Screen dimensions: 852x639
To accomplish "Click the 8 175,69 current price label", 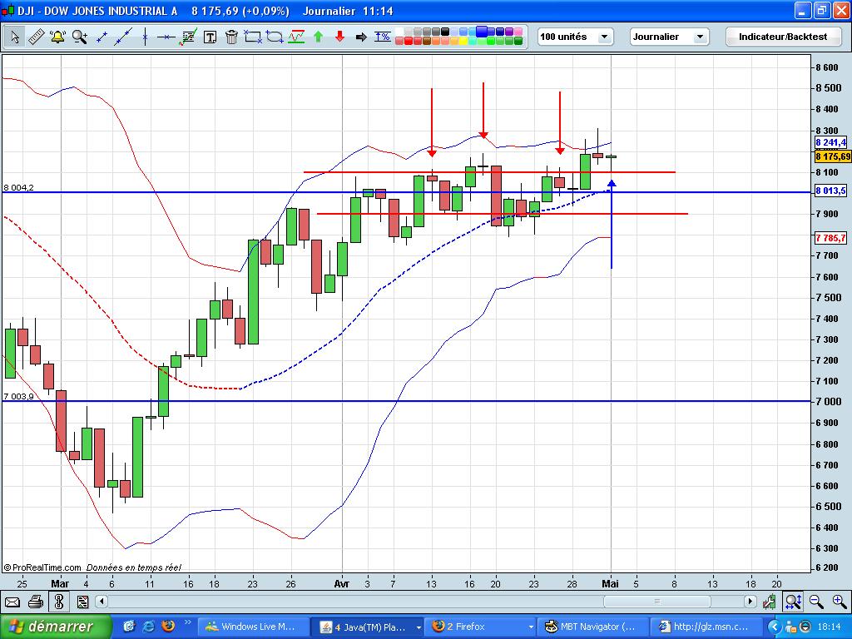I will pos(832,156).
